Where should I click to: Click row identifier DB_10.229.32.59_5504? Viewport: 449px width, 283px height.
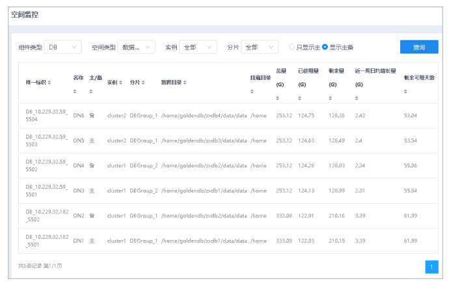tap(46, 115)
